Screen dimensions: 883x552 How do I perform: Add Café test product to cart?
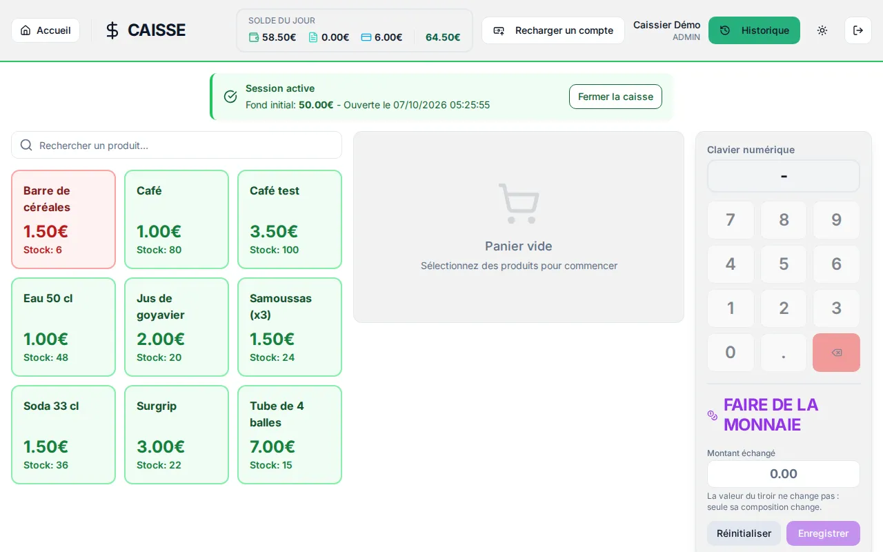click(x=290, y=219)
